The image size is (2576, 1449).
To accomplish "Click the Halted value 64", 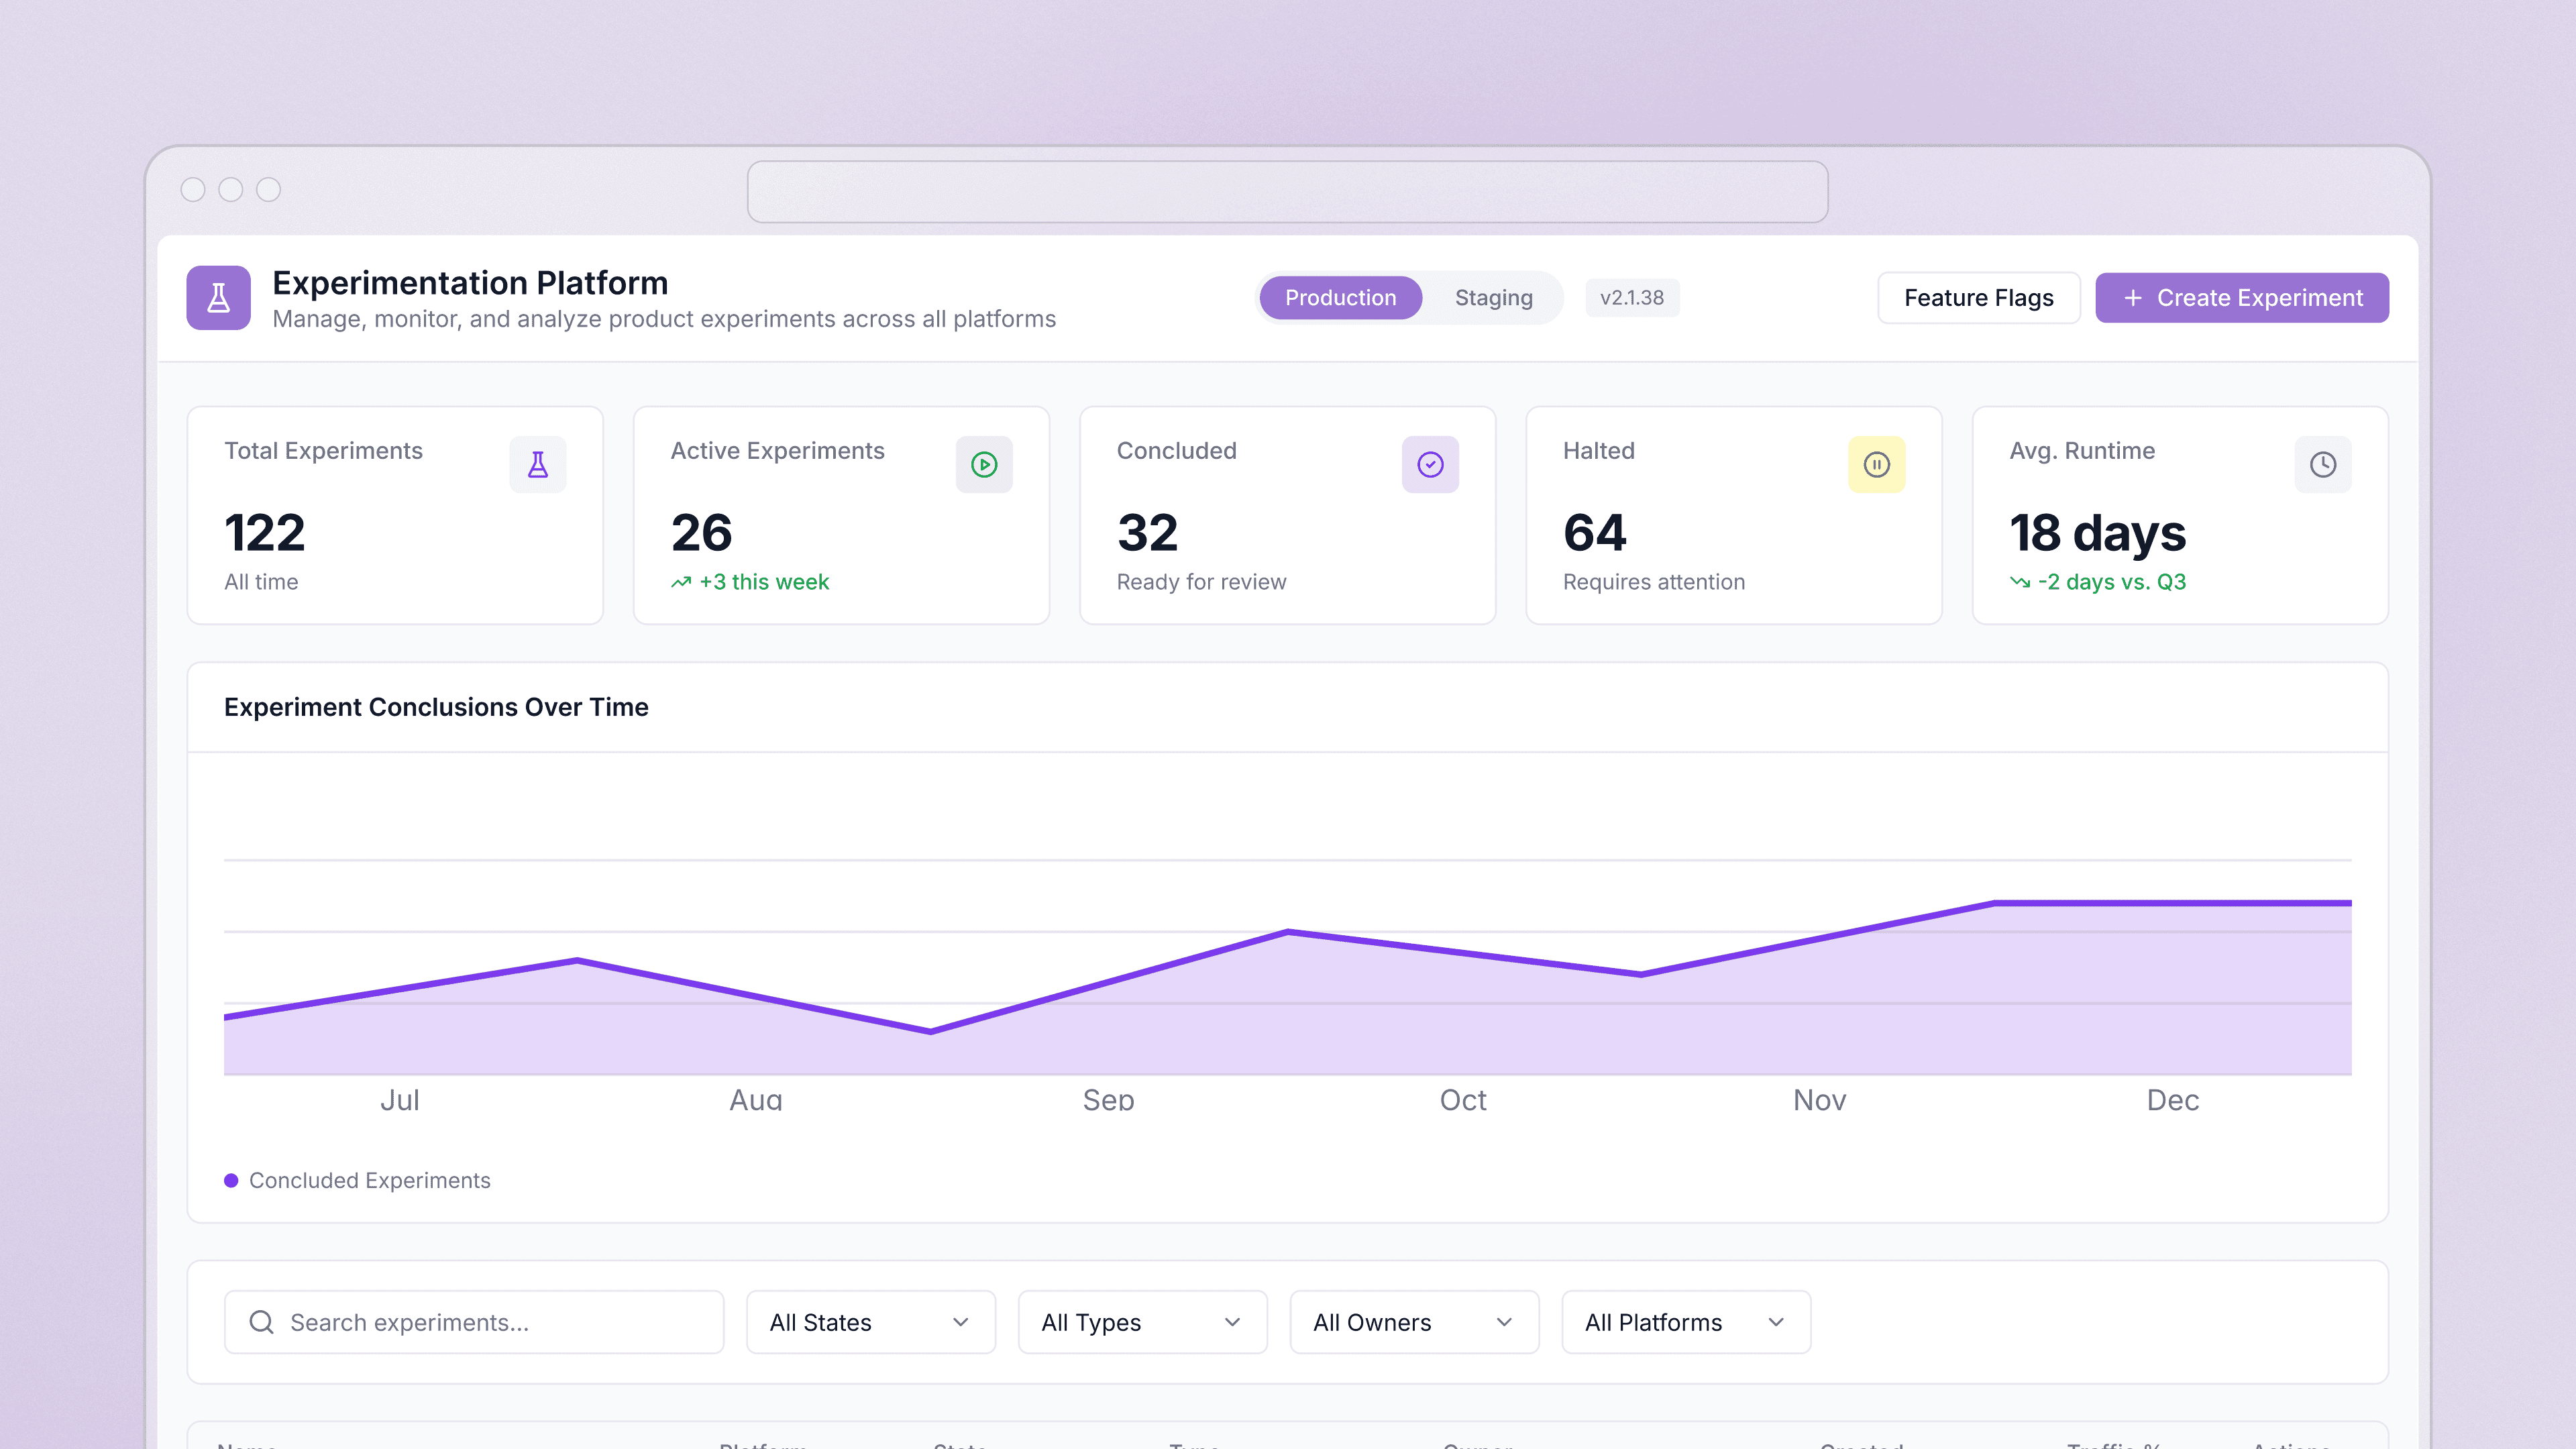I will pyautogui.click(x=1594, y=532).
